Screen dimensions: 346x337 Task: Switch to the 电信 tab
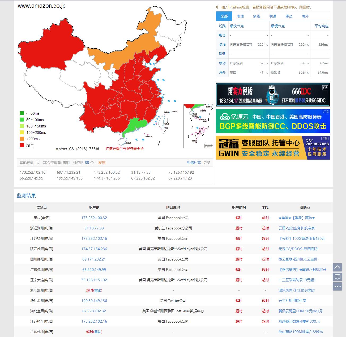coord(240,16)
